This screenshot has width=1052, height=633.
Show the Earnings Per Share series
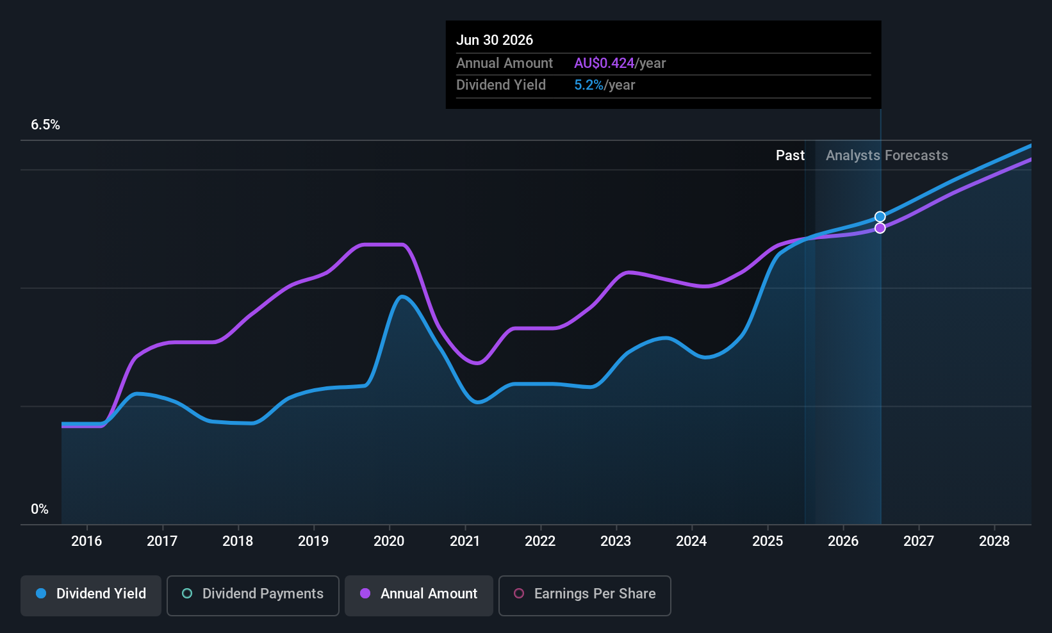(584, 595)
